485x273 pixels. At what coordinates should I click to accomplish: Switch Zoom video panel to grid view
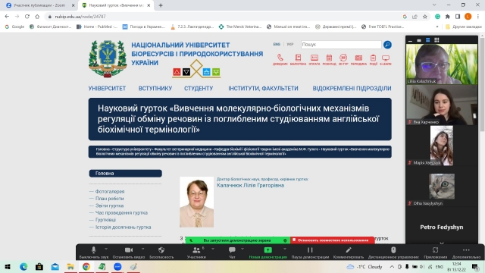click(x=436, y=40)
